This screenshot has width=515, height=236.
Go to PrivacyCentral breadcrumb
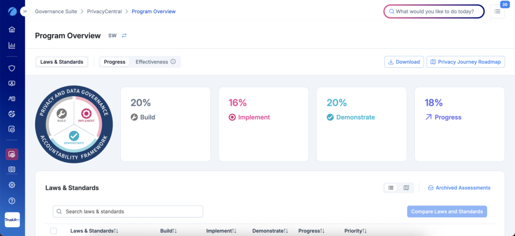coord(104,12)
